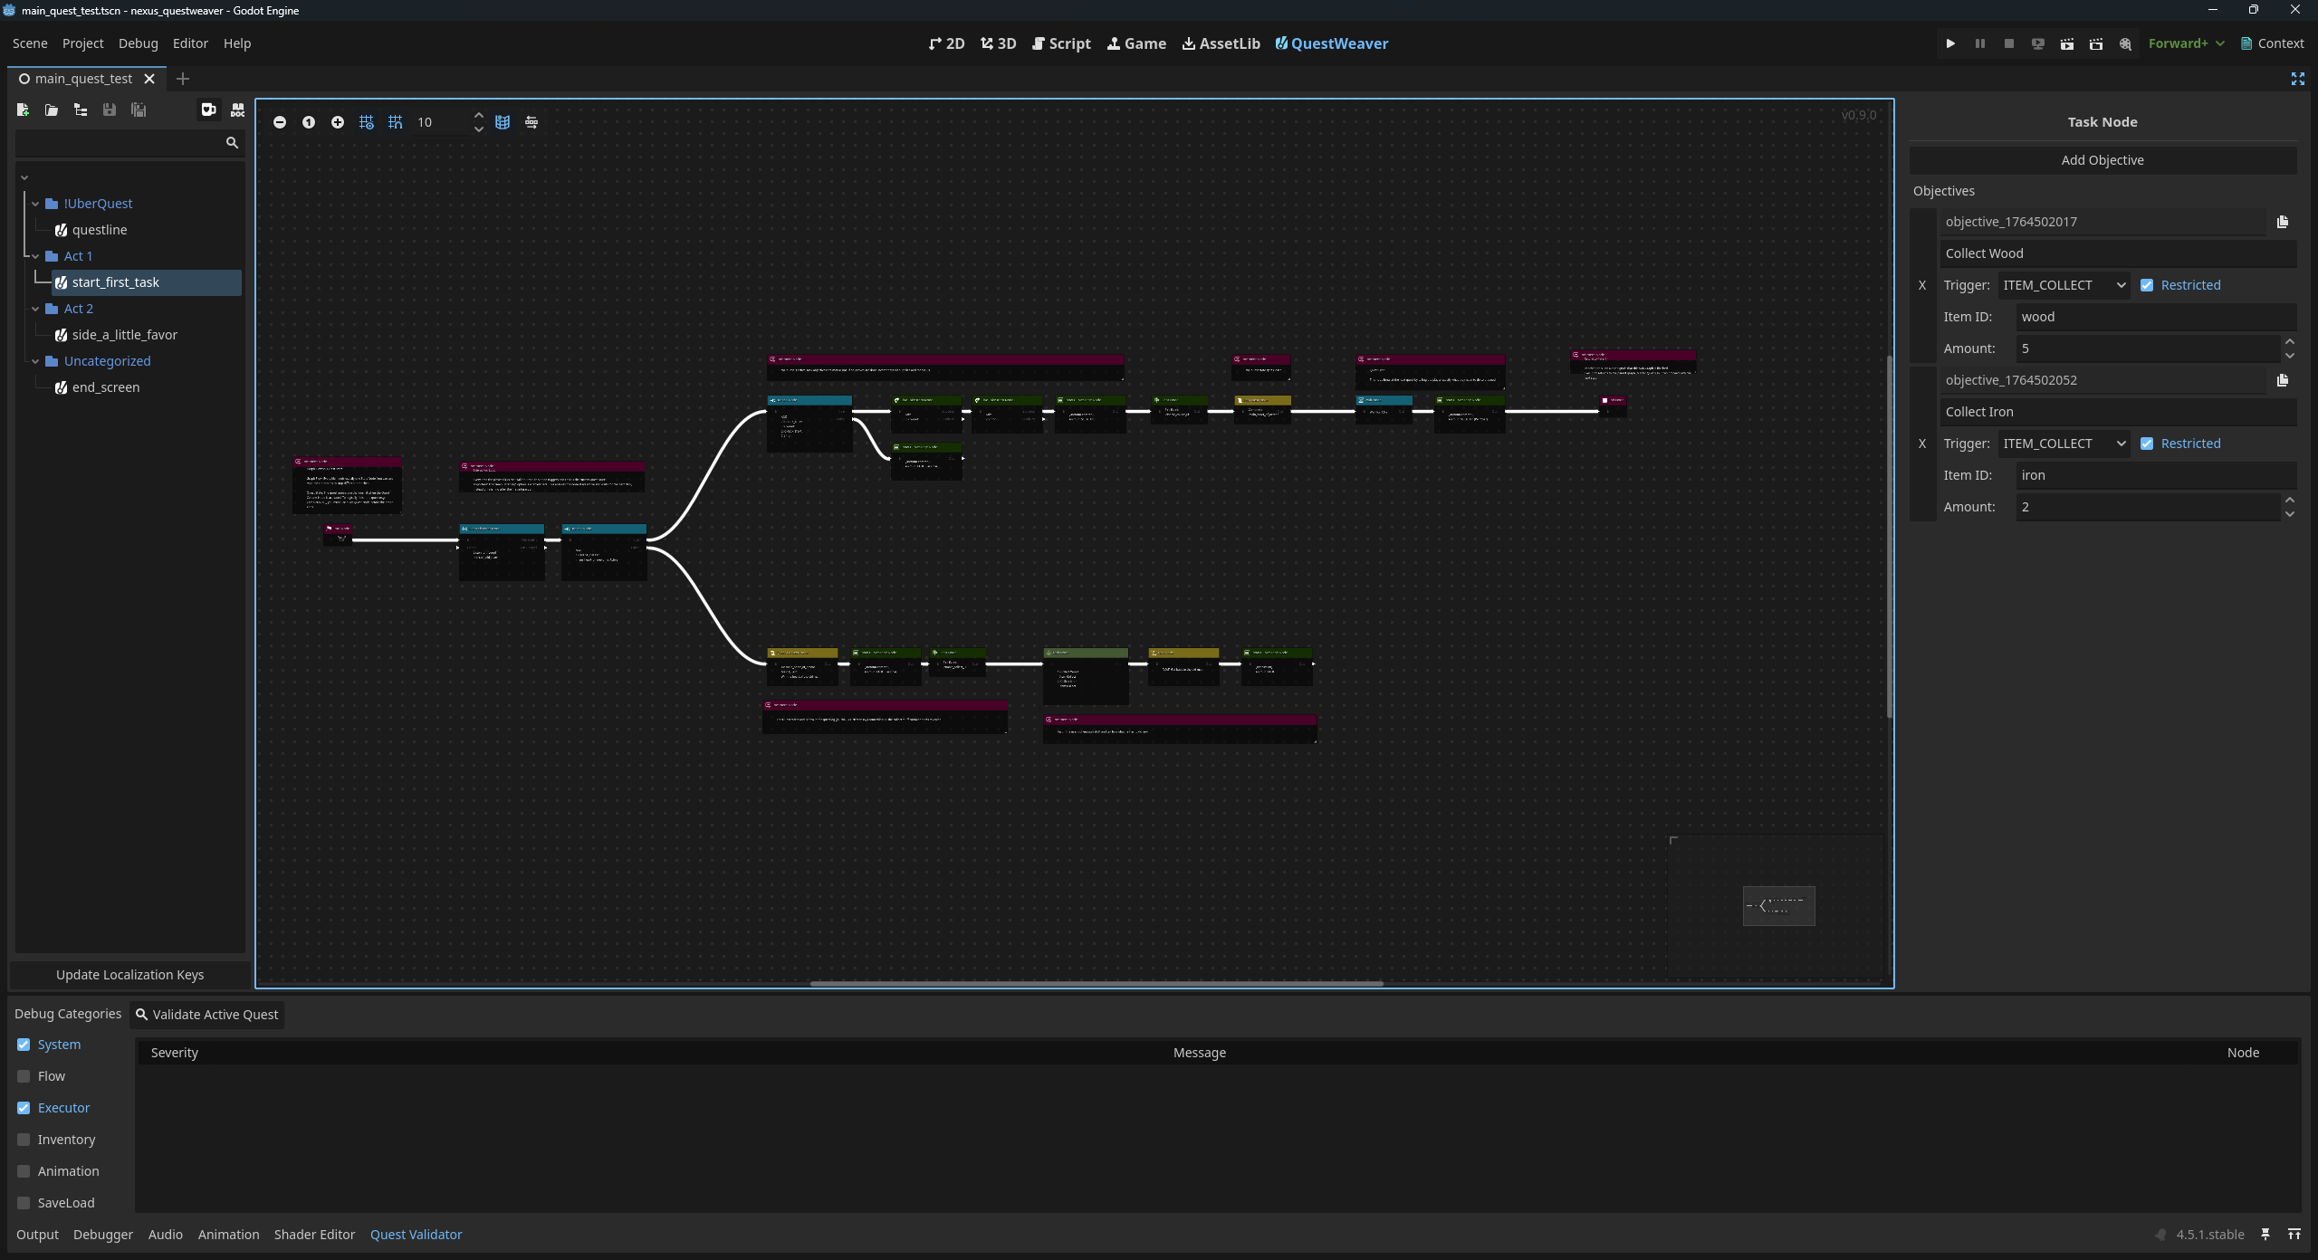The width and height of the screenshot is (2318, 1260).
Task: Toggle the minimap icon in graph toolbar
Action: [x=503, y=122]
